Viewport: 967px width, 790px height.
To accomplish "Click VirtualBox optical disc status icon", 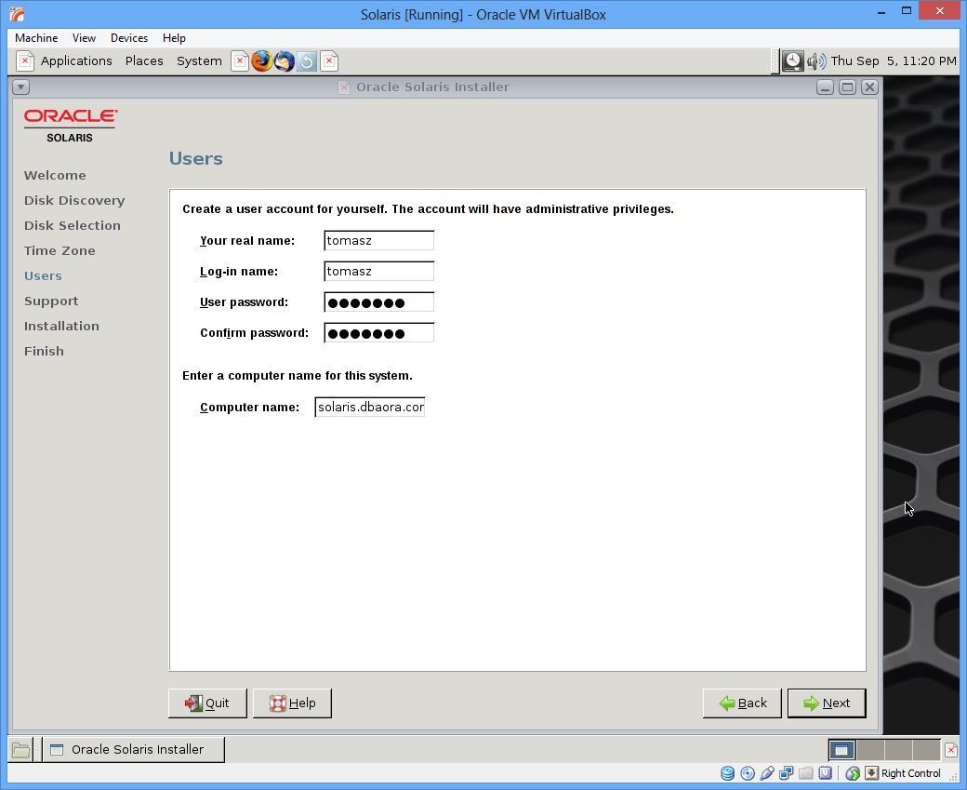I will click(748, 773).
